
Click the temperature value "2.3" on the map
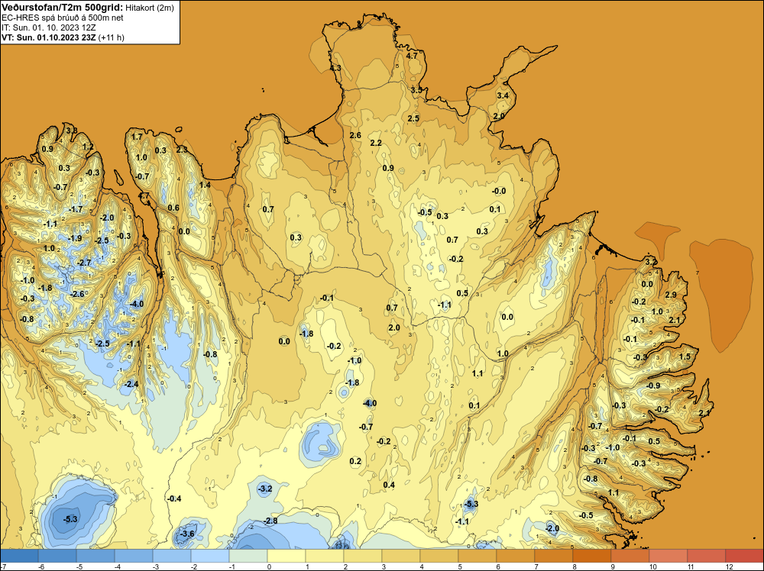click(182, 150)
